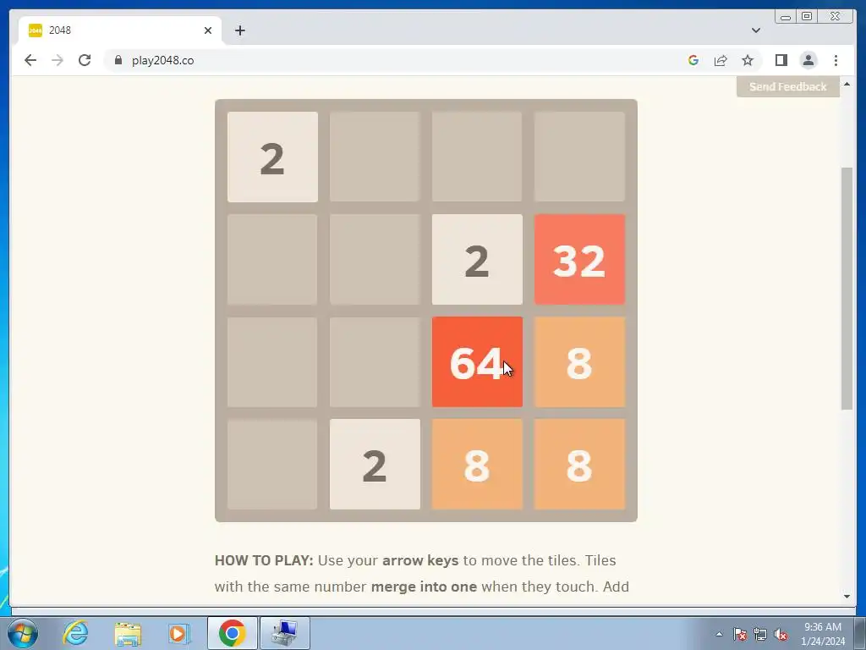Open a new tab with plus button

[239, 30]
